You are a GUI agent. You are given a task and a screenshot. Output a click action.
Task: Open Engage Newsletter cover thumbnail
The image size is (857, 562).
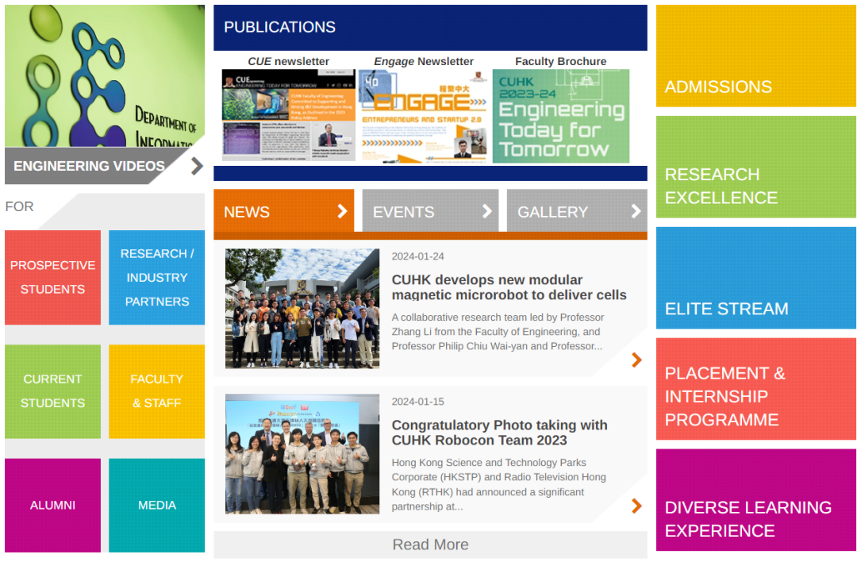423,116
